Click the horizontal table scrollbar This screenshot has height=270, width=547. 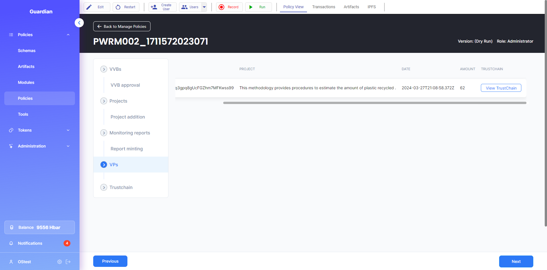pos(375,103)
